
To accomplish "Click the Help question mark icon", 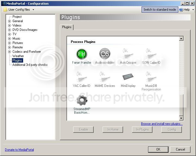I will tap(181, 10).
